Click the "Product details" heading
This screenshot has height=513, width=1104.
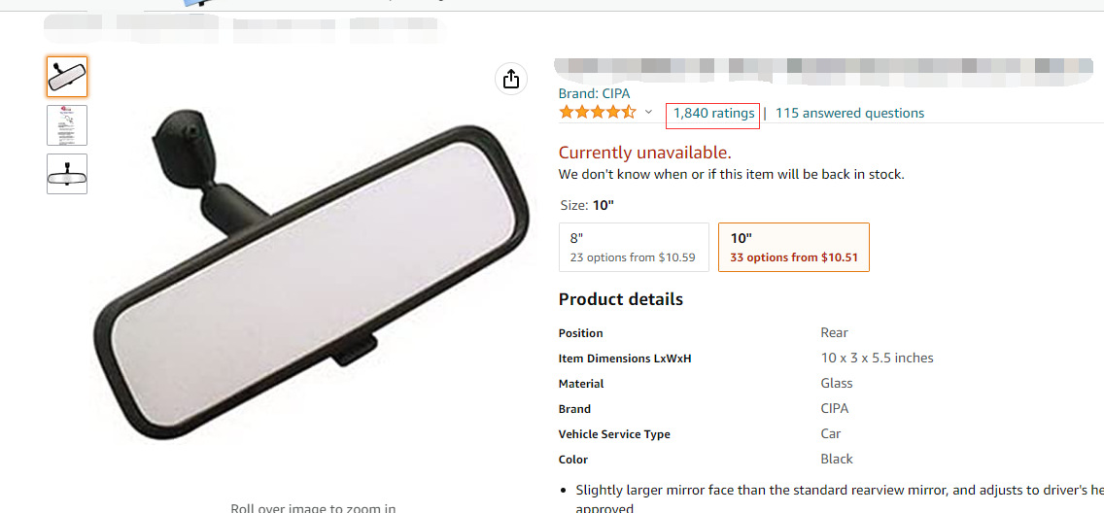621,299
